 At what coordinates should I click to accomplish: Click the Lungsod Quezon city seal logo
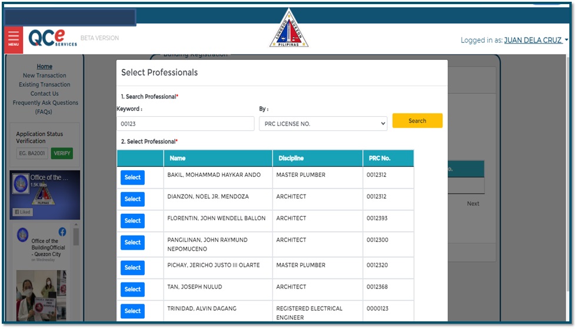(x=289, y=29)
